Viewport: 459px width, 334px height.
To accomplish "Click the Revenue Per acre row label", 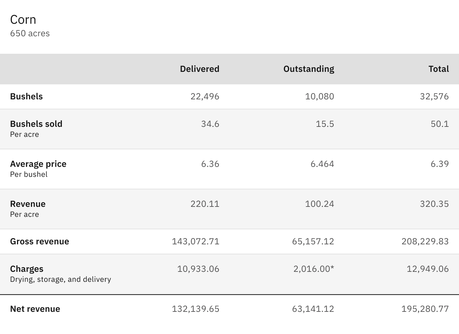I will [x=28, y=209].
